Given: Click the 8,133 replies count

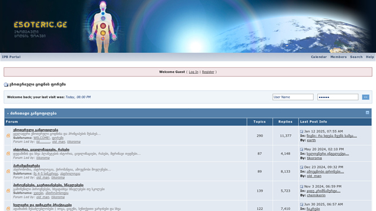Looking at the screenshot, I should tap(286, 172).
